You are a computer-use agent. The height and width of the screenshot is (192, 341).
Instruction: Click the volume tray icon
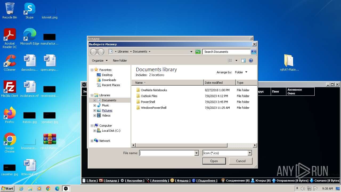click(303, 189)
